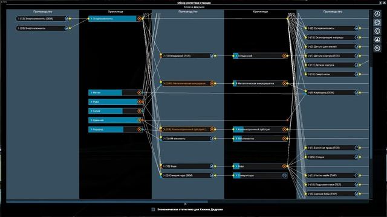Click status icon on (2) Стимуляторы (ЗЕМ) production
The image size is (387, 217).
212,175
